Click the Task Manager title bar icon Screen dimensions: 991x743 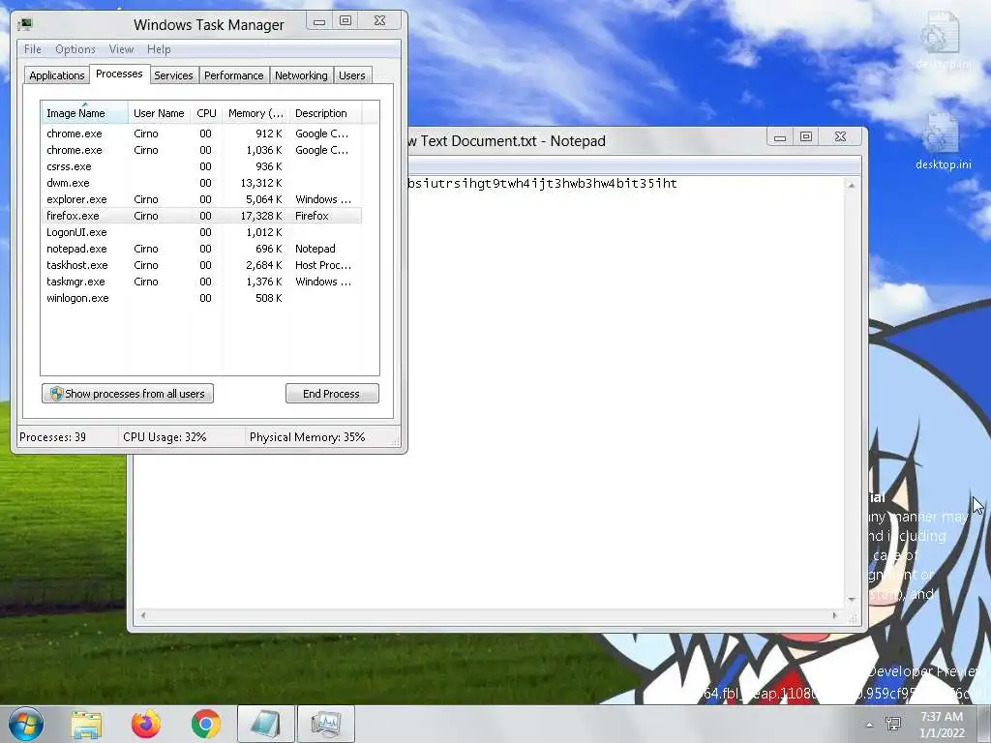click(25, 24)
